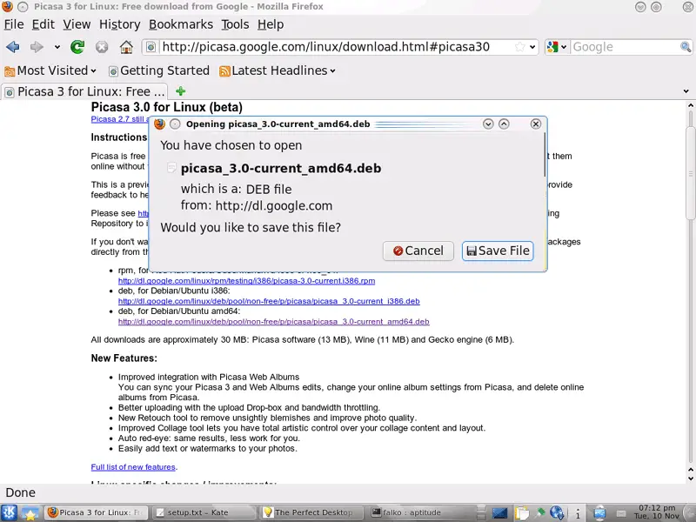Screen dimensions: 696x522
Task: Expand the Latest Headlines feed dropdown
Action: click(278, 70)
